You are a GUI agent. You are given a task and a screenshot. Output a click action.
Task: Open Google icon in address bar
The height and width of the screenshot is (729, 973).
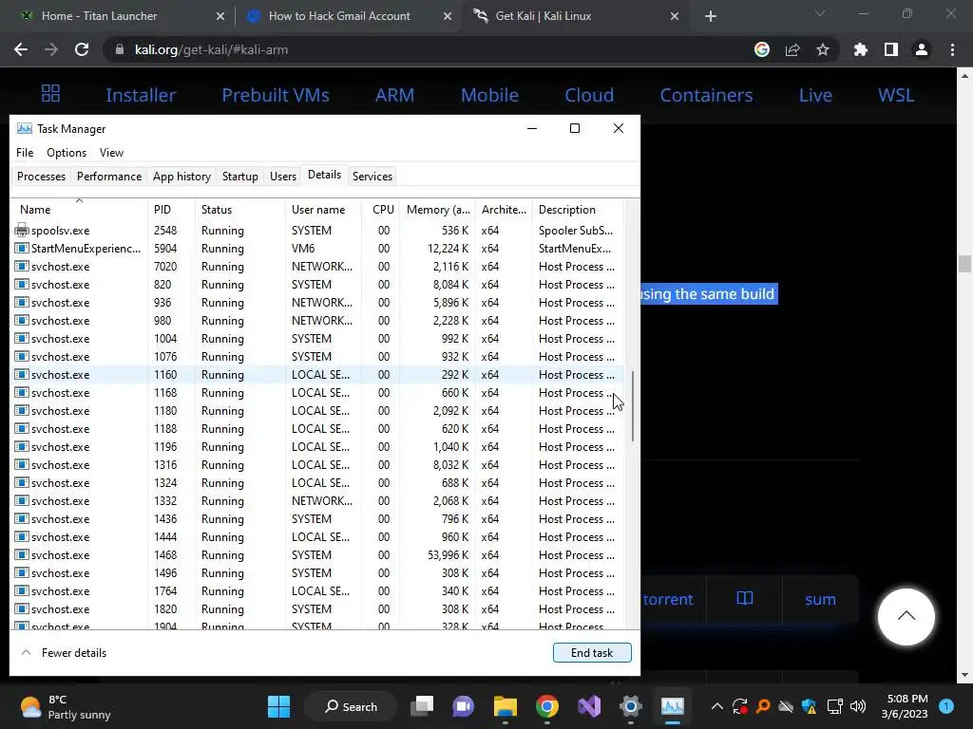[x=762, y=49]
